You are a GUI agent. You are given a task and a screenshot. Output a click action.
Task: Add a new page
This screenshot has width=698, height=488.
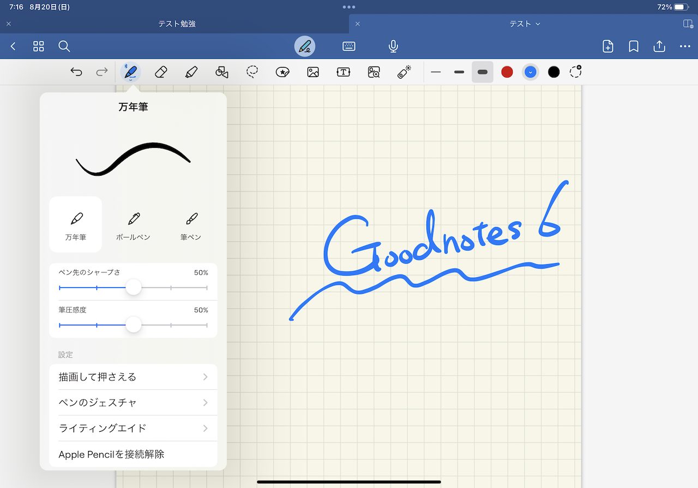(x=608, y=46)
